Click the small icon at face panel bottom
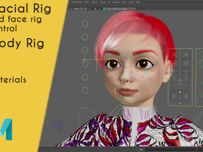 click(180, 103)
